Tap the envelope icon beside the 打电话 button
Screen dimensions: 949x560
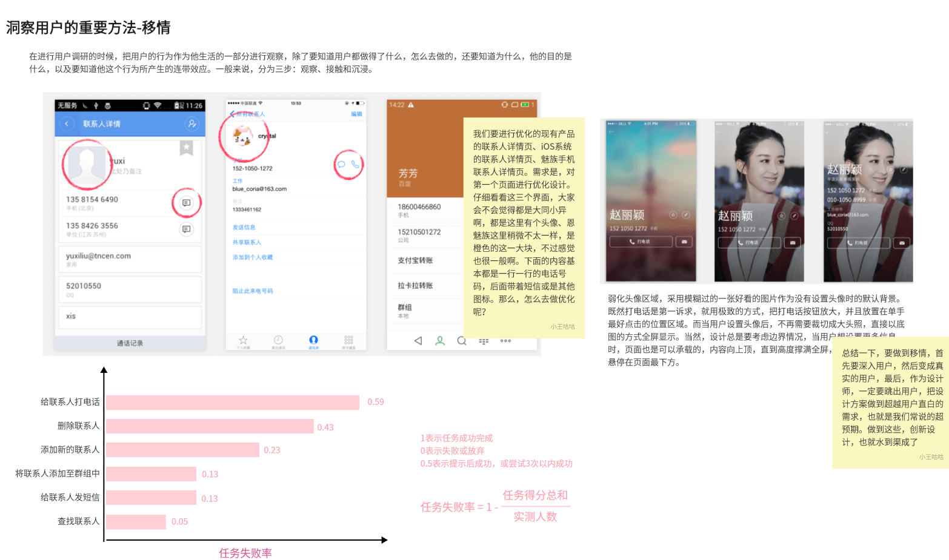click(x=684, y=242)
